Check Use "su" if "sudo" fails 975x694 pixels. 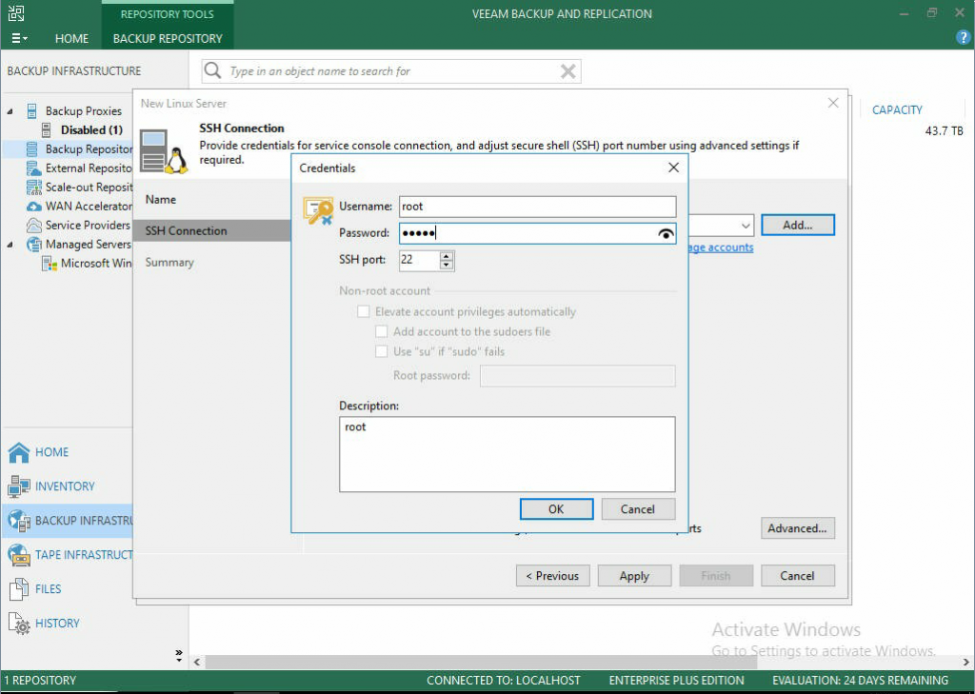[381, 351]
